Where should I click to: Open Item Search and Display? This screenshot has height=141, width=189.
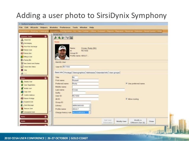click(30, 63)
